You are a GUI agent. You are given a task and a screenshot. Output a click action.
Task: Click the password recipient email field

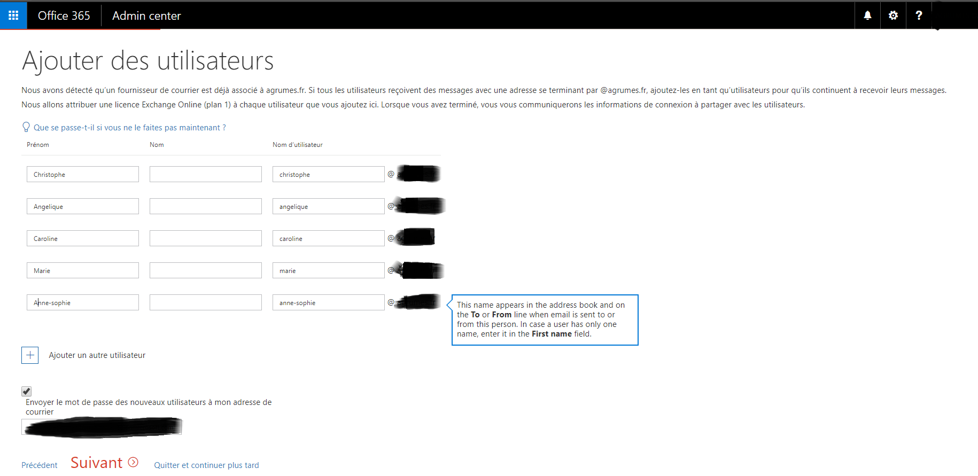click(x=102, y=427)
